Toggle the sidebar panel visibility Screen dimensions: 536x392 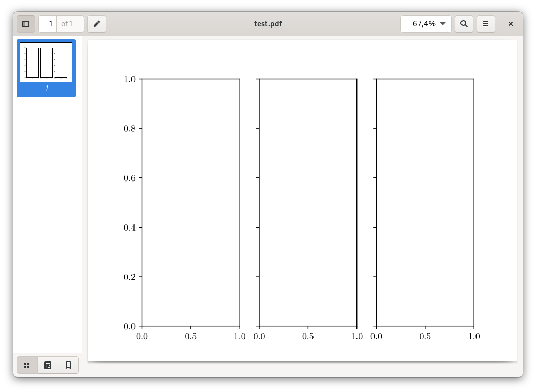pos(26,23)
